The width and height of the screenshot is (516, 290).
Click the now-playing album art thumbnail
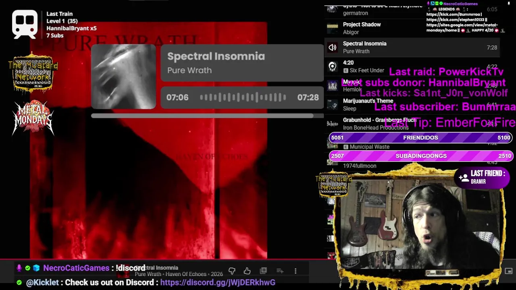(123, 77)
